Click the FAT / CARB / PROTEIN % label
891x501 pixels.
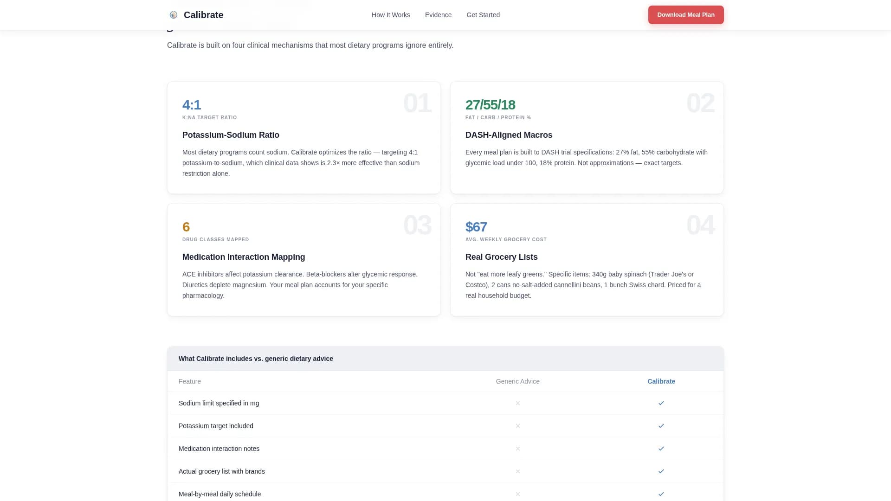coord(498,118)
